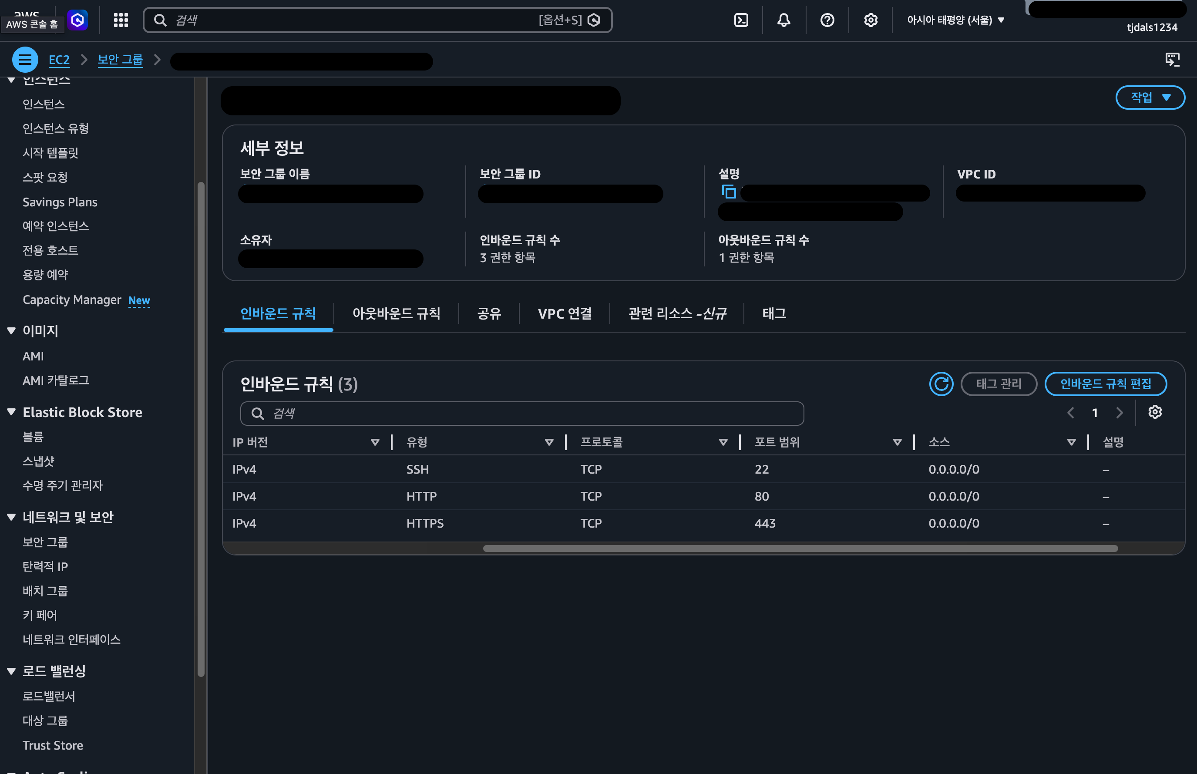1197x774 pixels.
Task: Open Savings Plans in sidebar
Action: [x=60, y=202]
